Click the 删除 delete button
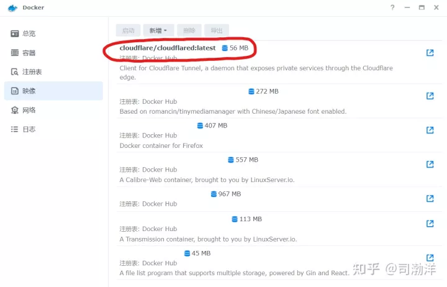Viewport: 447px width, 287px height. click(189, 30)
